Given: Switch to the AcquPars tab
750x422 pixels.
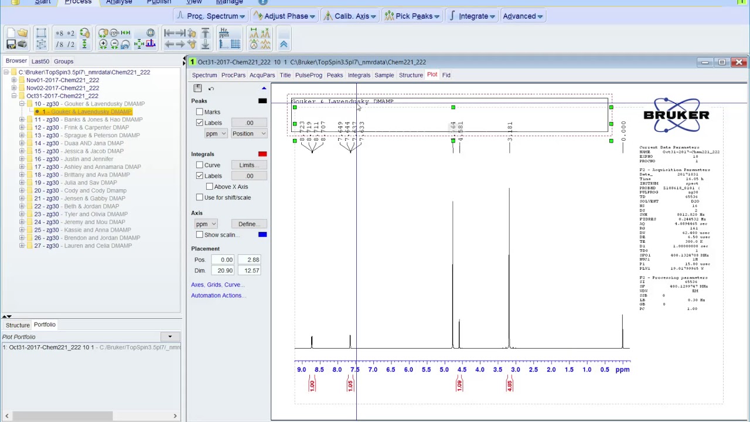Looking at the screenshot, I should [262, 75].
